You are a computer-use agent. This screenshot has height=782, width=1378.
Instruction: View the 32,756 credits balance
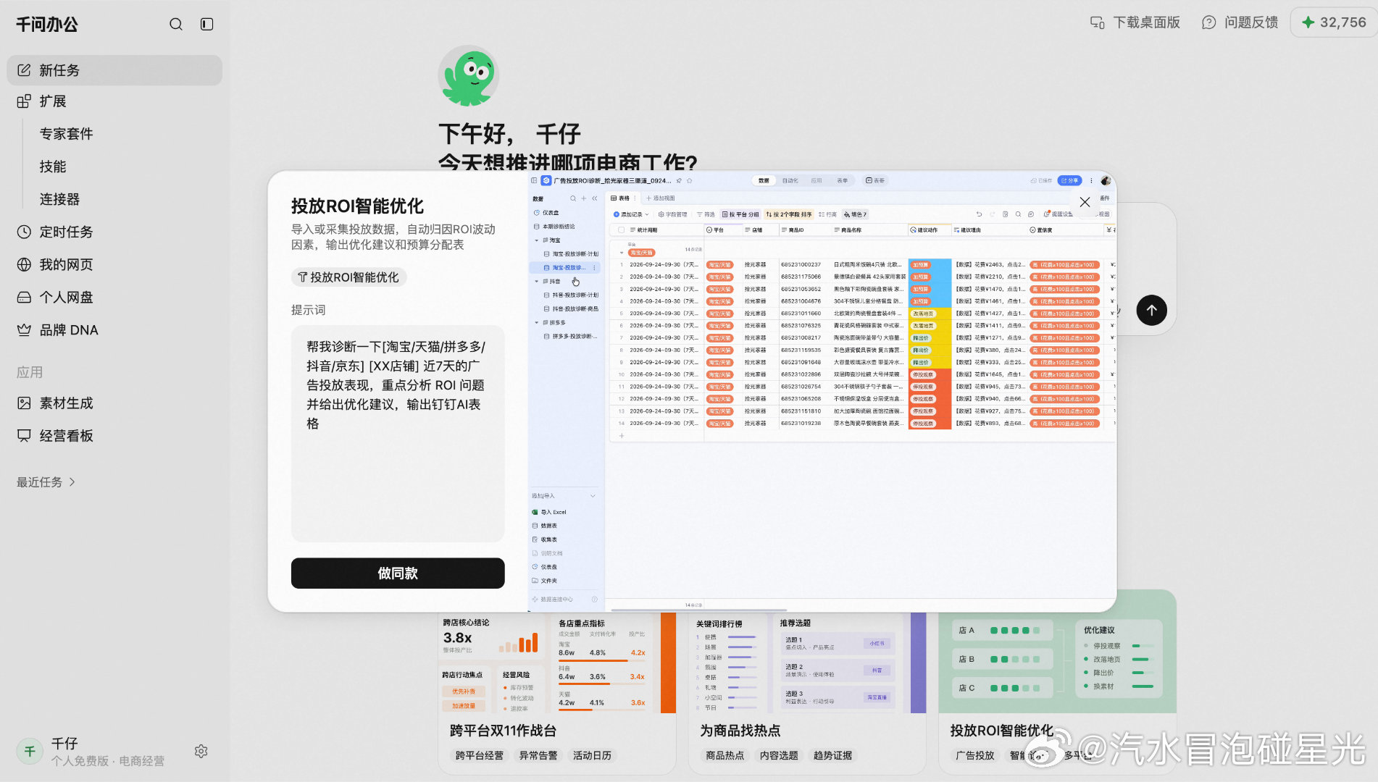pyautogui.click(x=1334, y=22)
